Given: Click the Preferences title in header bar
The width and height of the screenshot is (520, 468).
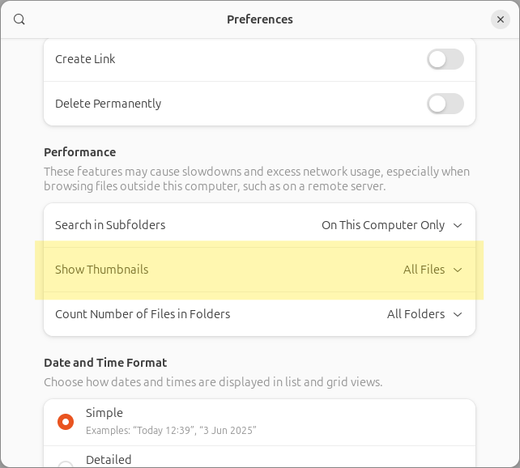Looking at the screenshot, I should pyautogui.click(x=260, y=19).
